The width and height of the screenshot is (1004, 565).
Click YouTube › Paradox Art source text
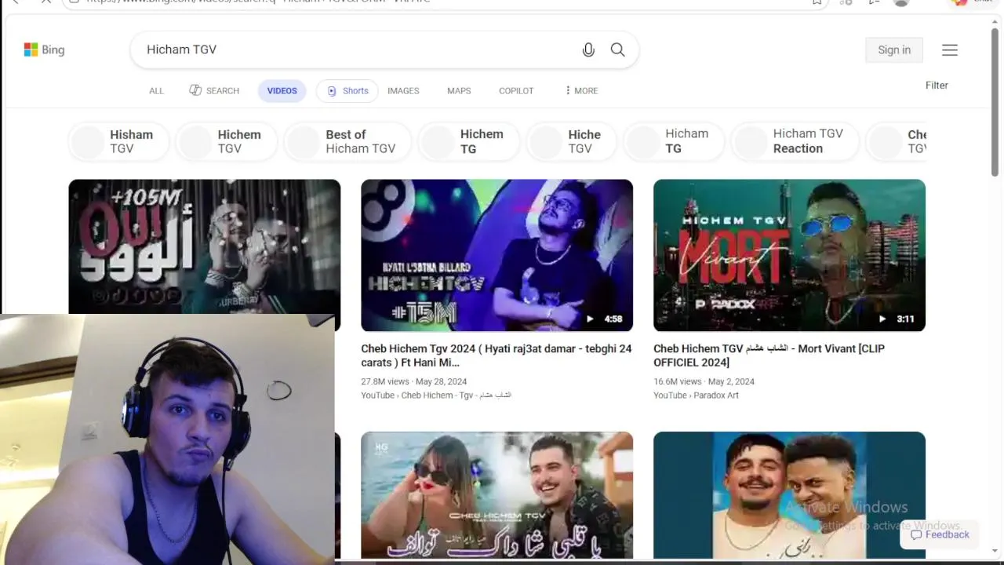click(x=696, y=395)
